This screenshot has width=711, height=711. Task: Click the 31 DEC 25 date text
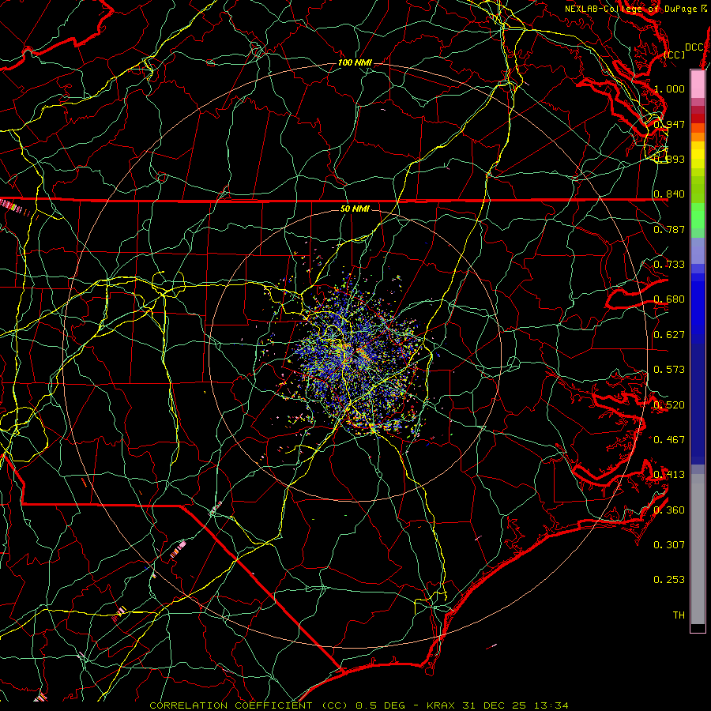tap(495, 705)
